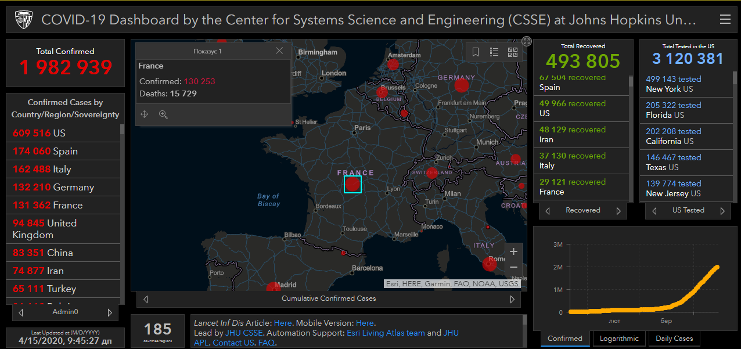The image size is (741, 349).
Task: Select Italy in confirmed cases list
Action: click(x=63, y=169)
